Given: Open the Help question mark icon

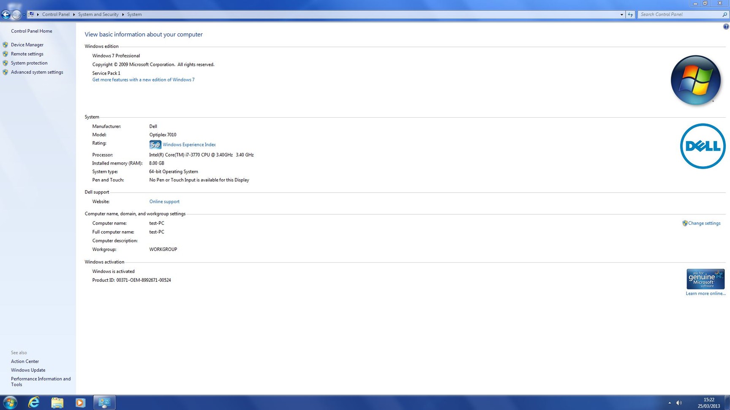Looking at the screenshot, I should click(x=726, y=27).
